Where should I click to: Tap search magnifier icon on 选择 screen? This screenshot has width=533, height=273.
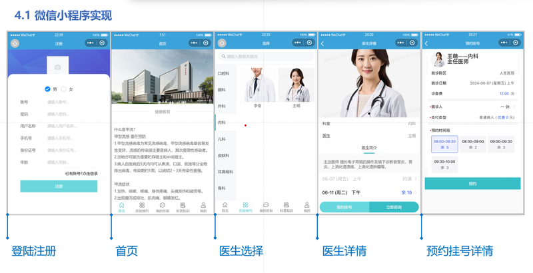(x=223, y=57)
